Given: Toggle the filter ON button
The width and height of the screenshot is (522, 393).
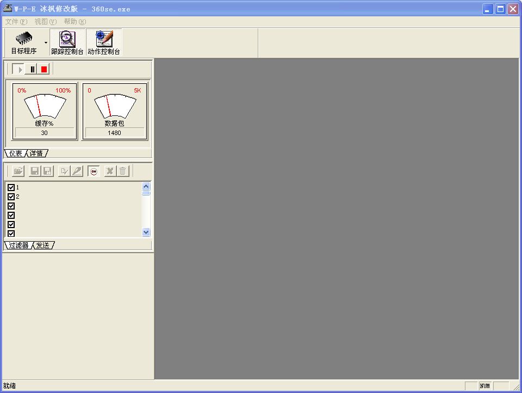Looking at the screenshot, I should point(94,171).
